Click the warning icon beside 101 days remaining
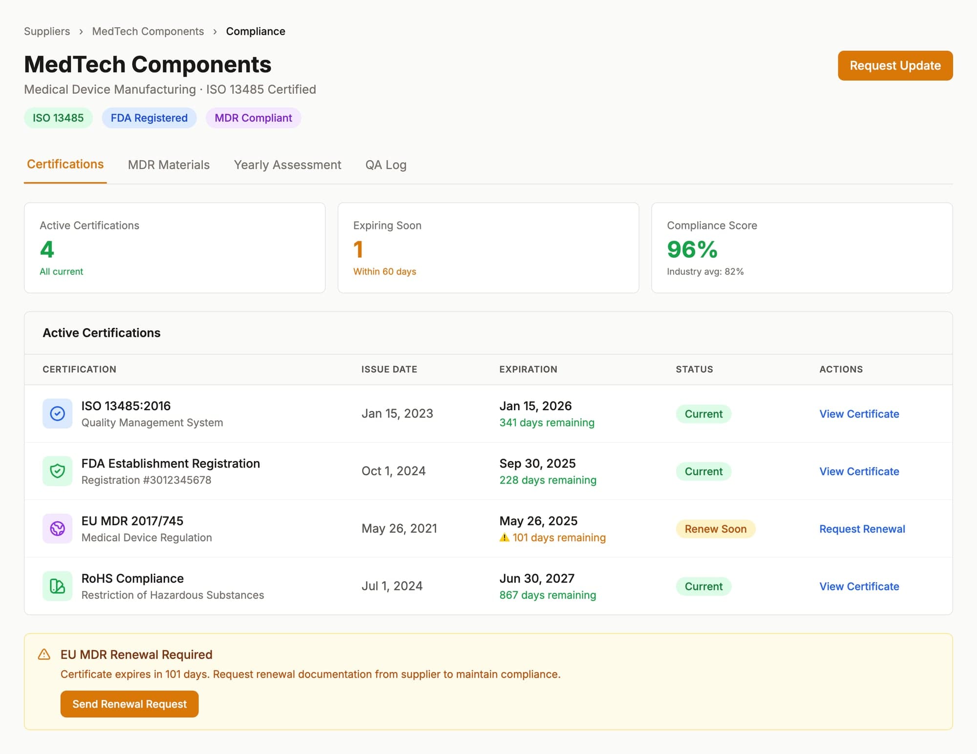977x754 pixels. [504, 537]
